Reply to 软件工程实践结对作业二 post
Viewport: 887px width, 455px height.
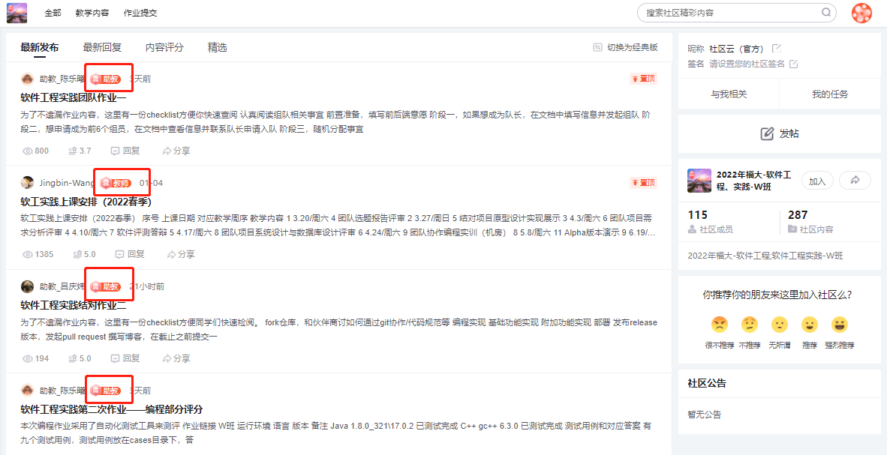click(x=125, y=358)
